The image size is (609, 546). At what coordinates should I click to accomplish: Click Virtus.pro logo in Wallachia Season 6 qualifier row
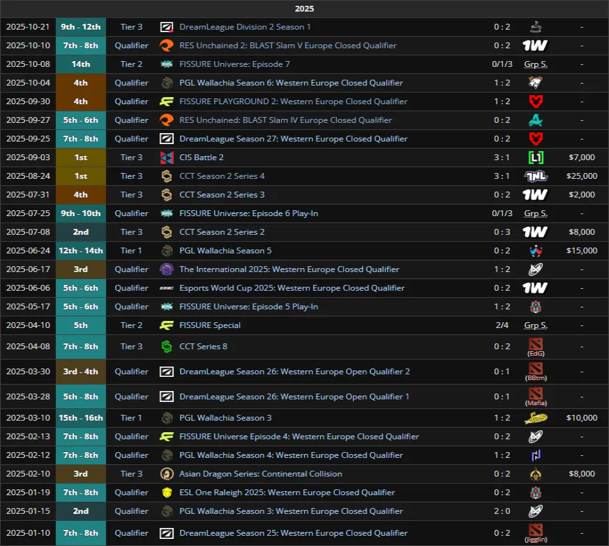pyautogui.click(x=536, y=82)
